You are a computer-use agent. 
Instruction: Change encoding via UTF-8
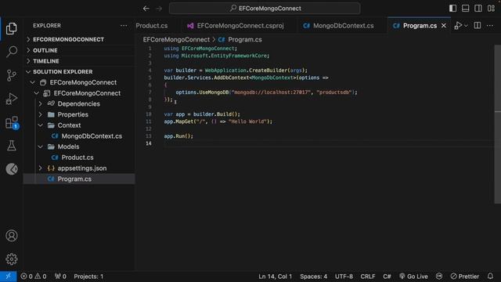click(x=344, y=277)
